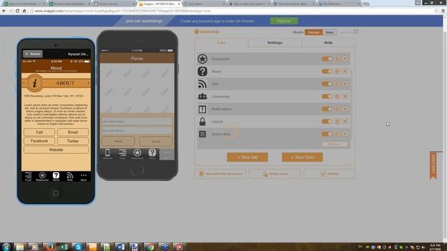Click the Reservation form icon
The image size is (447, 251).
tap(202, 134)
